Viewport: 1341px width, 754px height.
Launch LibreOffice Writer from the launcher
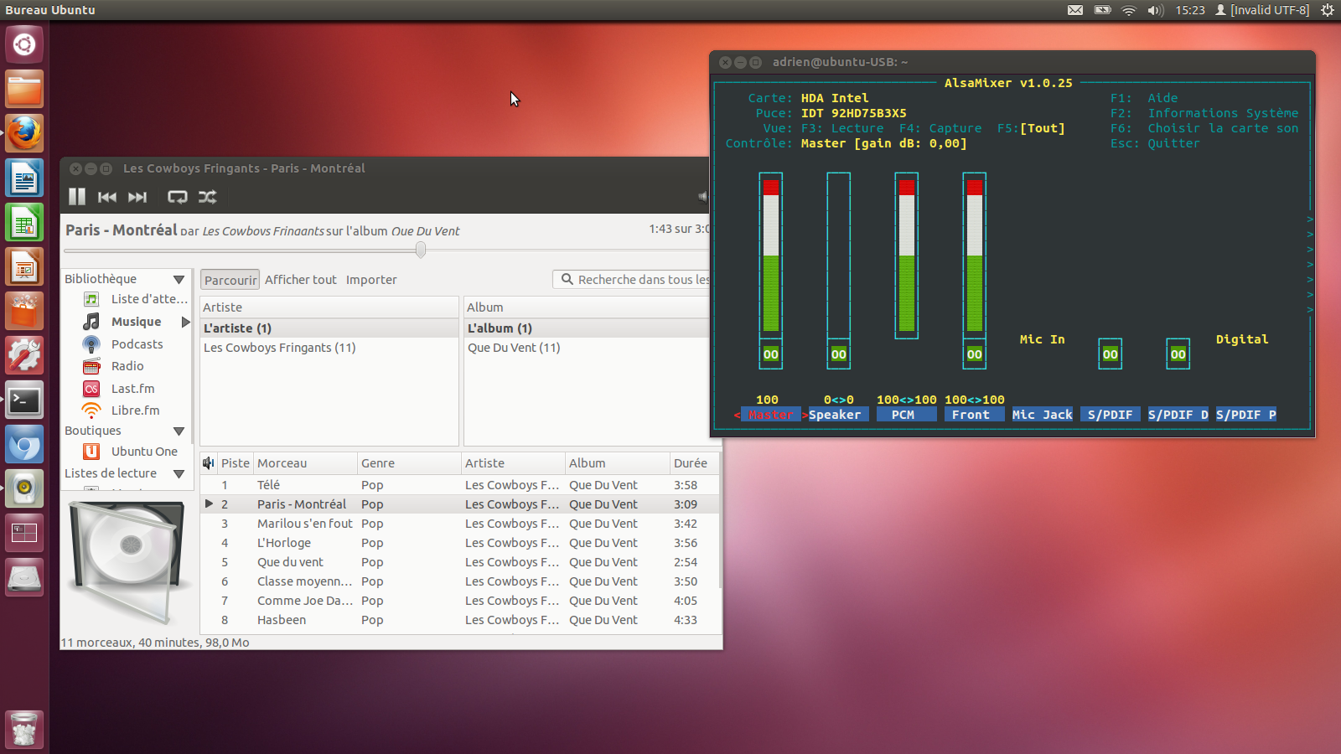pos(24,178)
